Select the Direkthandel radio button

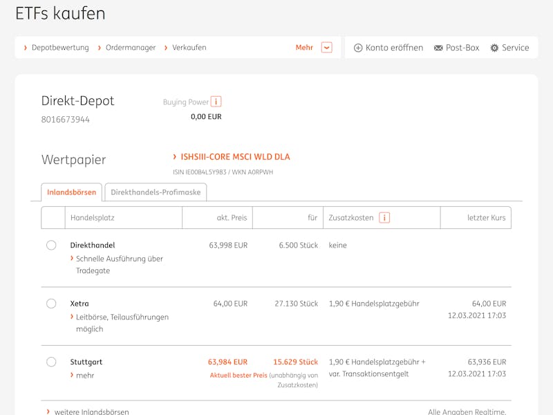pyautogui.click(x=51, y=245)
